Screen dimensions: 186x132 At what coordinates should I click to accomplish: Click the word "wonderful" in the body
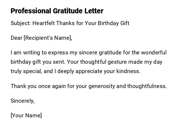pyautogui.click(x=154, y=53)
